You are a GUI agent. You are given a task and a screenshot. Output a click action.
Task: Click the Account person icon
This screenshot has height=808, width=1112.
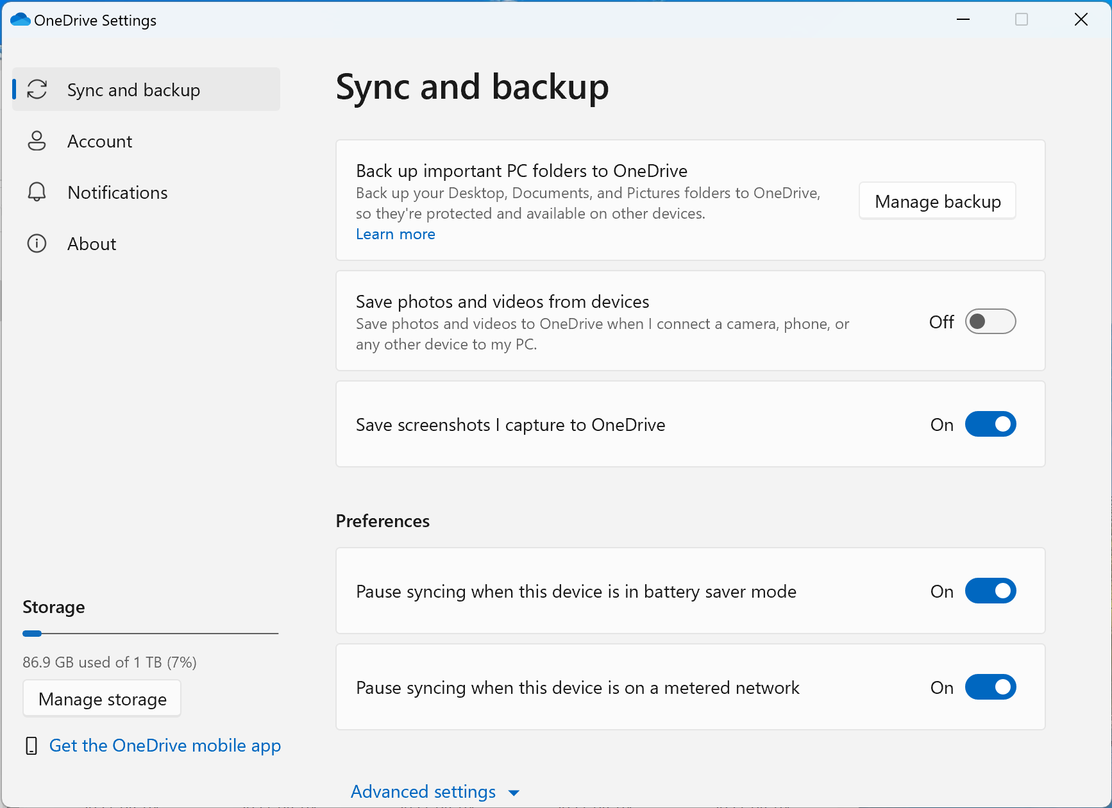(x=37, y=141)
